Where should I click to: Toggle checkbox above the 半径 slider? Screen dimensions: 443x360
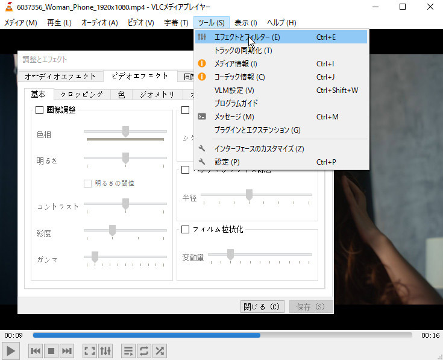(x=185, y=170)
